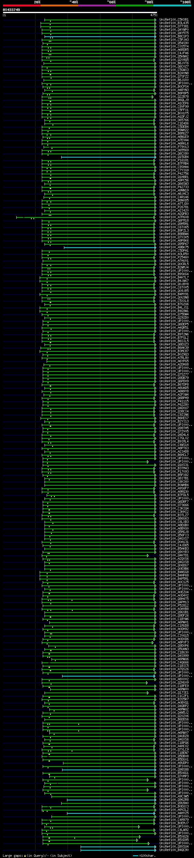Select hit label UniRef100_C1E4D6
This screenshot has height=858, width=194.
(x=174, y=124)
